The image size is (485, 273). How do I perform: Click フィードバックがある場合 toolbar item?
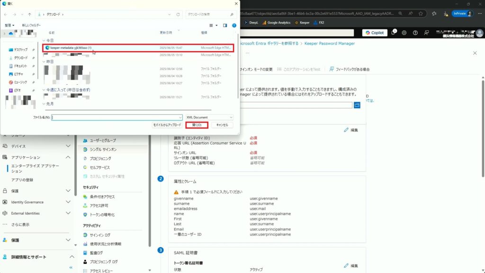(x=349, y=69)
